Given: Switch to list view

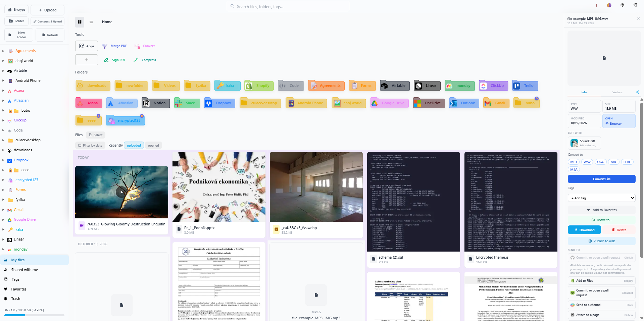Looking at the screenshot, I should click(x=91, y=22).
